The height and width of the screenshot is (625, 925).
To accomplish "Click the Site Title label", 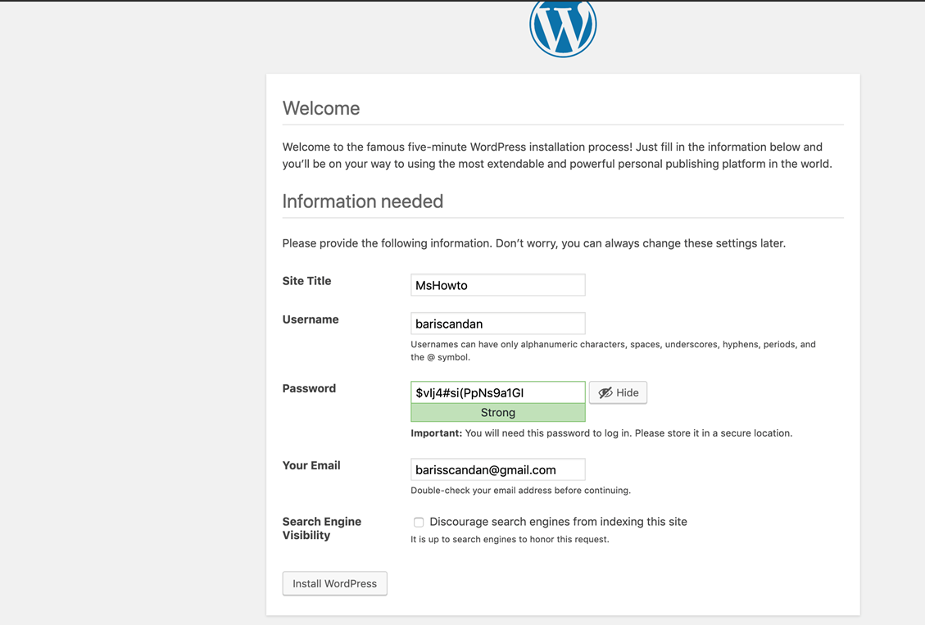I will click(306, 281).
